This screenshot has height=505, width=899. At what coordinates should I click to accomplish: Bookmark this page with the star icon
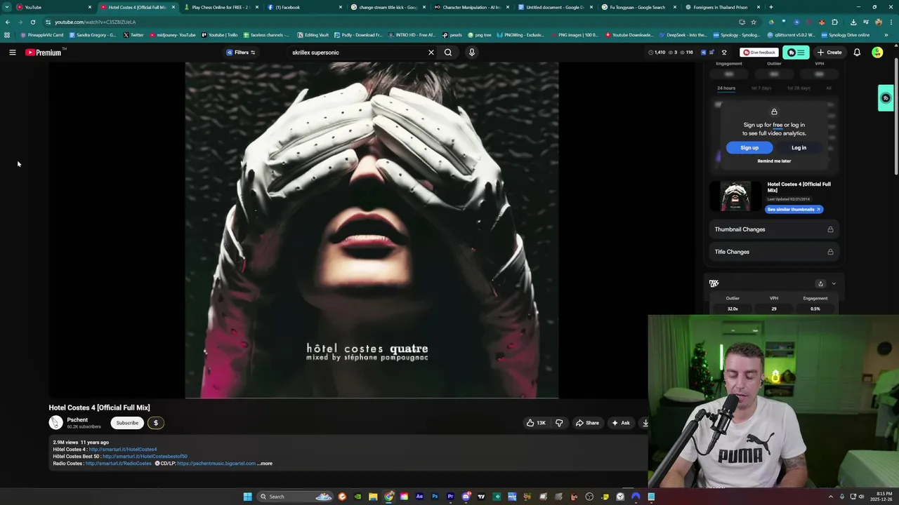point(754,22)
